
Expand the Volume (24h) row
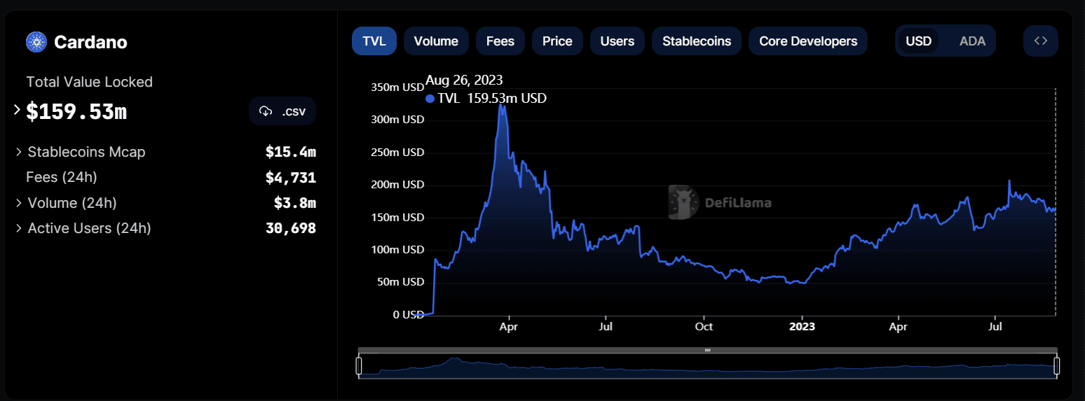(x=19, y=203)
